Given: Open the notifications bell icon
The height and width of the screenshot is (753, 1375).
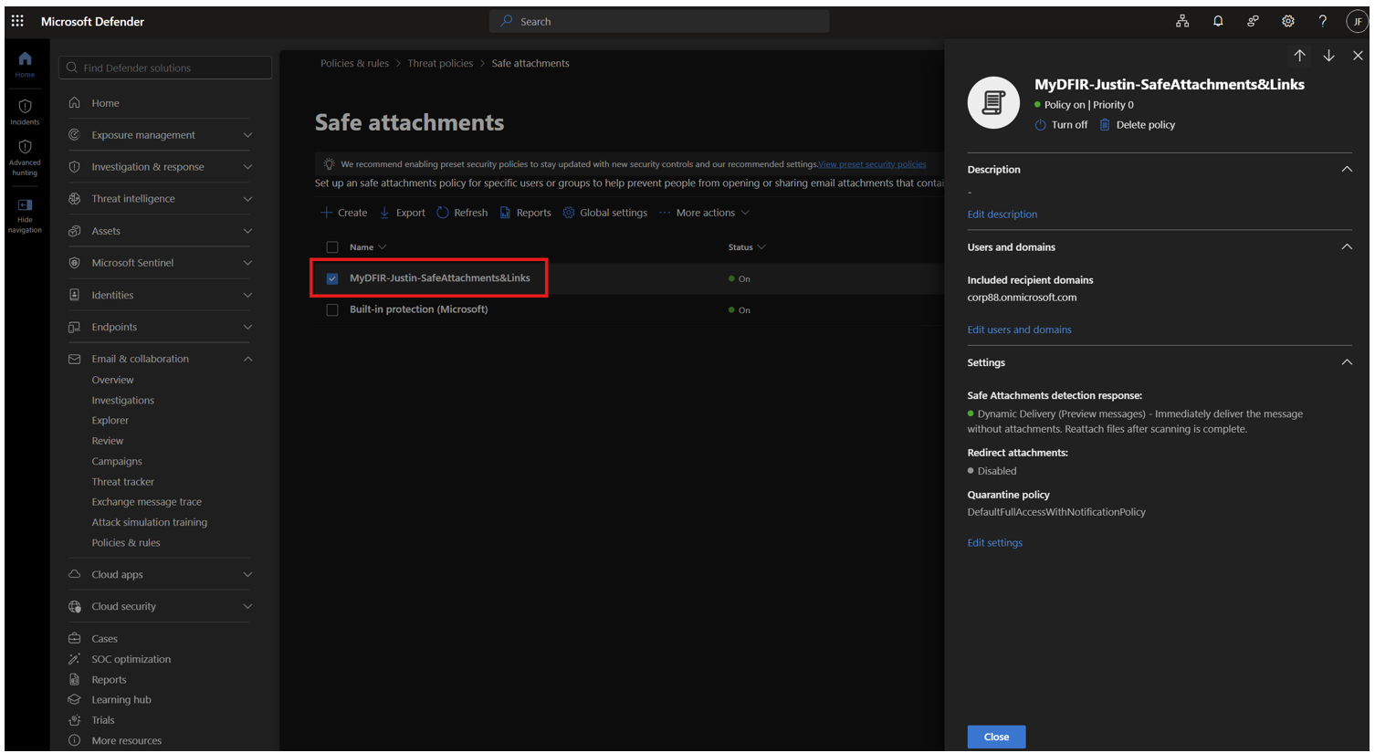Looking at the screenshot, I should pos(1218,21).
